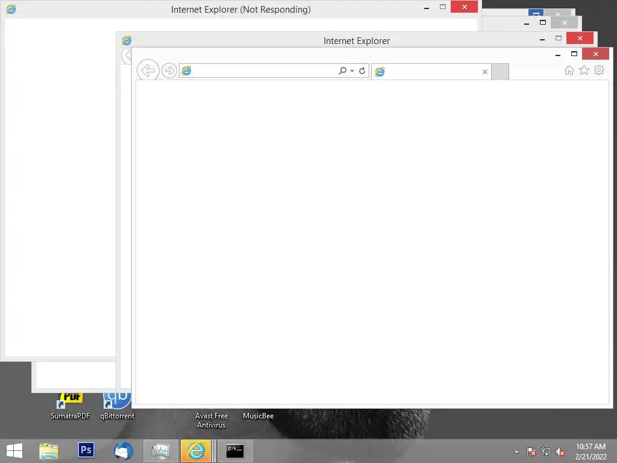Open Action Center flag icon
Image resolution: width=617 pixels, height=463 pixels.
(531, 452)
